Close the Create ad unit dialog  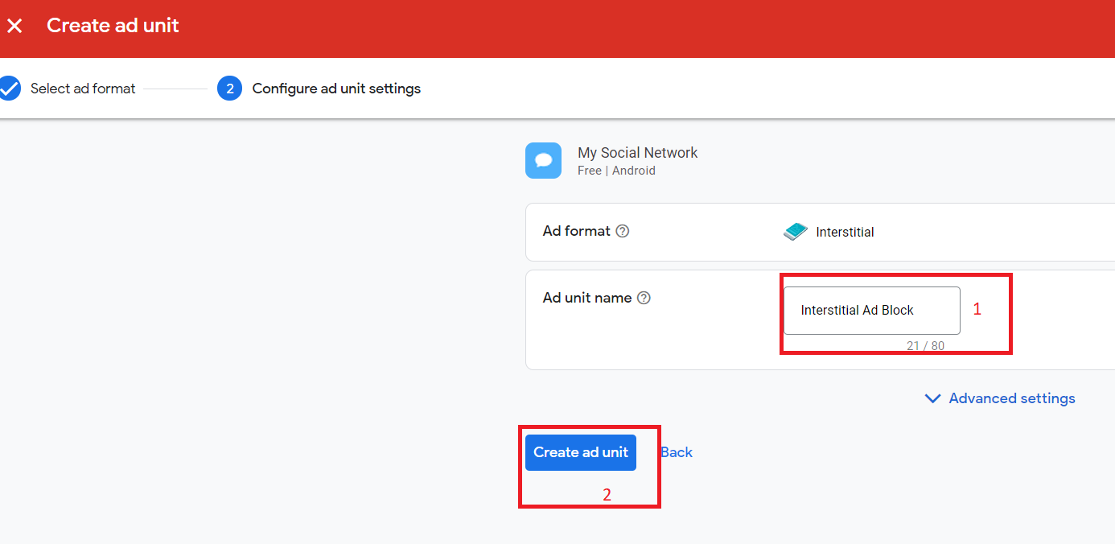[14, 26]
